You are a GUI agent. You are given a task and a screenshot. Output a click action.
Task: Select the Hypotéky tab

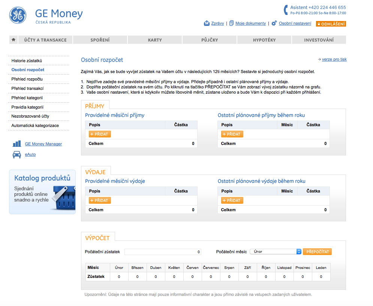(264, 40)
